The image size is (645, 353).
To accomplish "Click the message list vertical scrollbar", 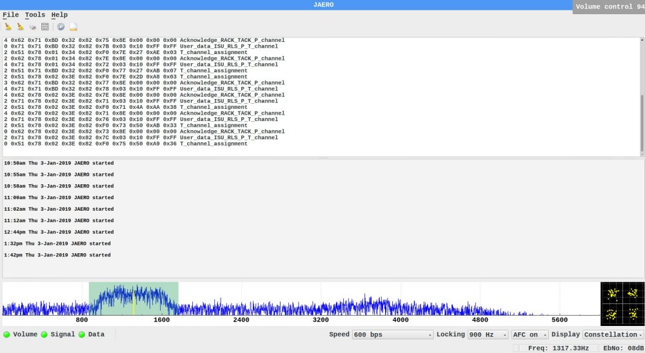I will [x=641, y=122].
